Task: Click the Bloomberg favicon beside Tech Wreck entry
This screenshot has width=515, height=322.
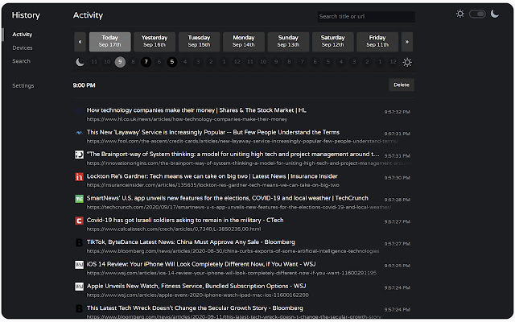Action: click(x=79, y=308)
